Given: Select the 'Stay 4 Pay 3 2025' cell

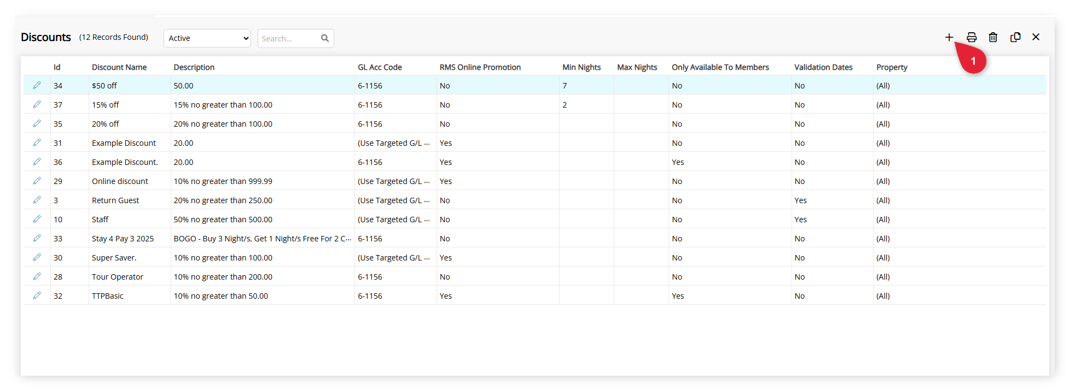Looking at the screenshot, I should pyautogui.click(x=123, y=239).
